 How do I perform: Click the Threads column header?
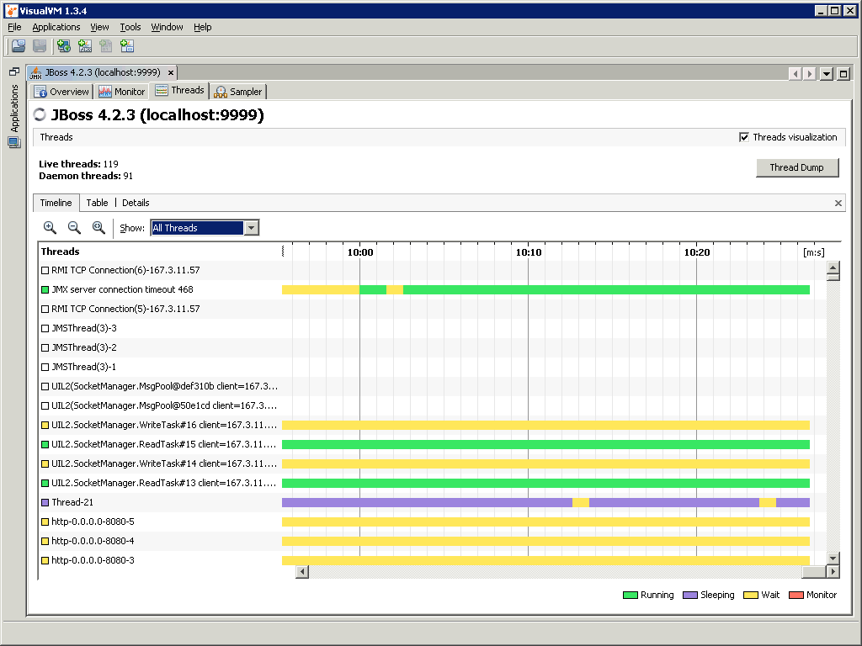click(60, 252)
